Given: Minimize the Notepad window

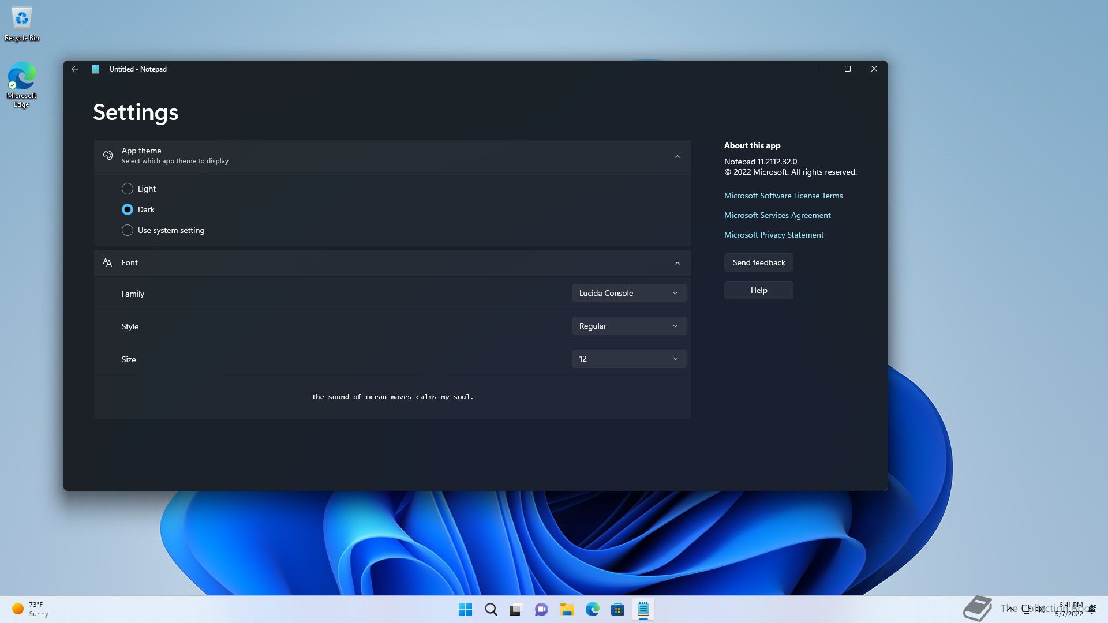Looking at the screenshot, I should pyautogui.click(x=821, y=69).
